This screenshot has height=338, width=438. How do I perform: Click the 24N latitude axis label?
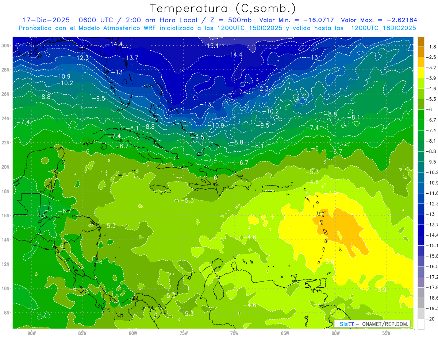[6, 119]
